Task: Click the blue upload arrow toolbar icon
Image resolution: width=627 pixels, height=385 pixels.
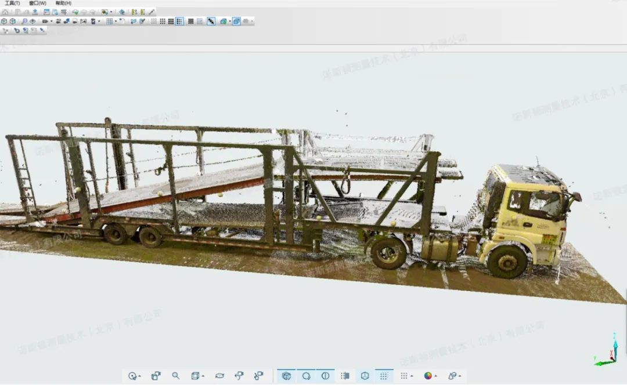Action: tap(35, 12)
